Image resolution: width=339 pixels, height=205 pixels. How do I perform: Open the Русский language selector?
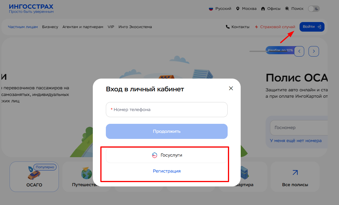(x=220, y=9)
